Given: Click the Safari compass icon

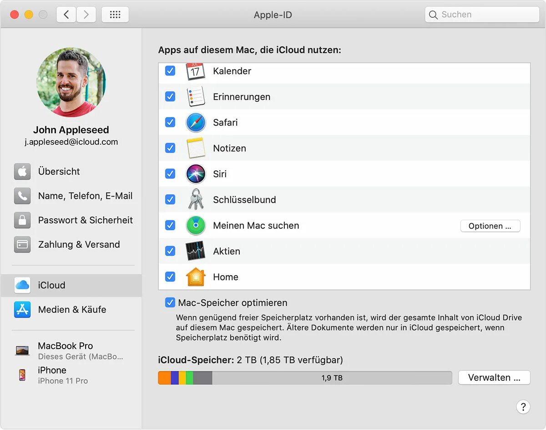Looking at the screenshot, I should (196, 123).
